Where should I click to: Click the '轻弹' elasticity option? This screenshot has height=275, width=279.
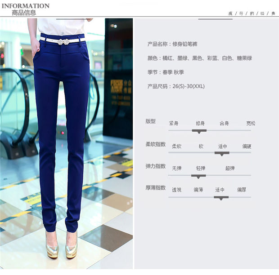click(x=201, y=168)
